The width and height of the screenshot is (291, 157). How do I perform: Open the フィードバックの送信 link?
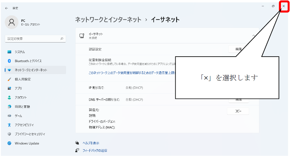click(95, 151)
